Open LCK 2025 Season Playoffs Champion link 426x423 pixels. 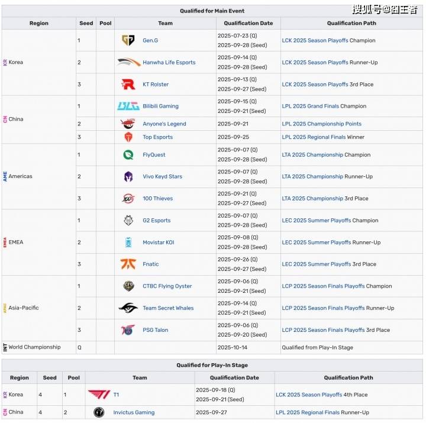click(315, 40)
